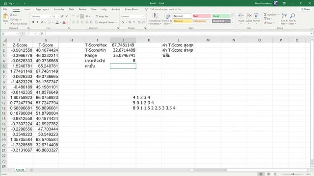Click the Cut scissors icon
Image resolution: width=314 pixels, height=176 pixels.
click(x=11, y=15)
